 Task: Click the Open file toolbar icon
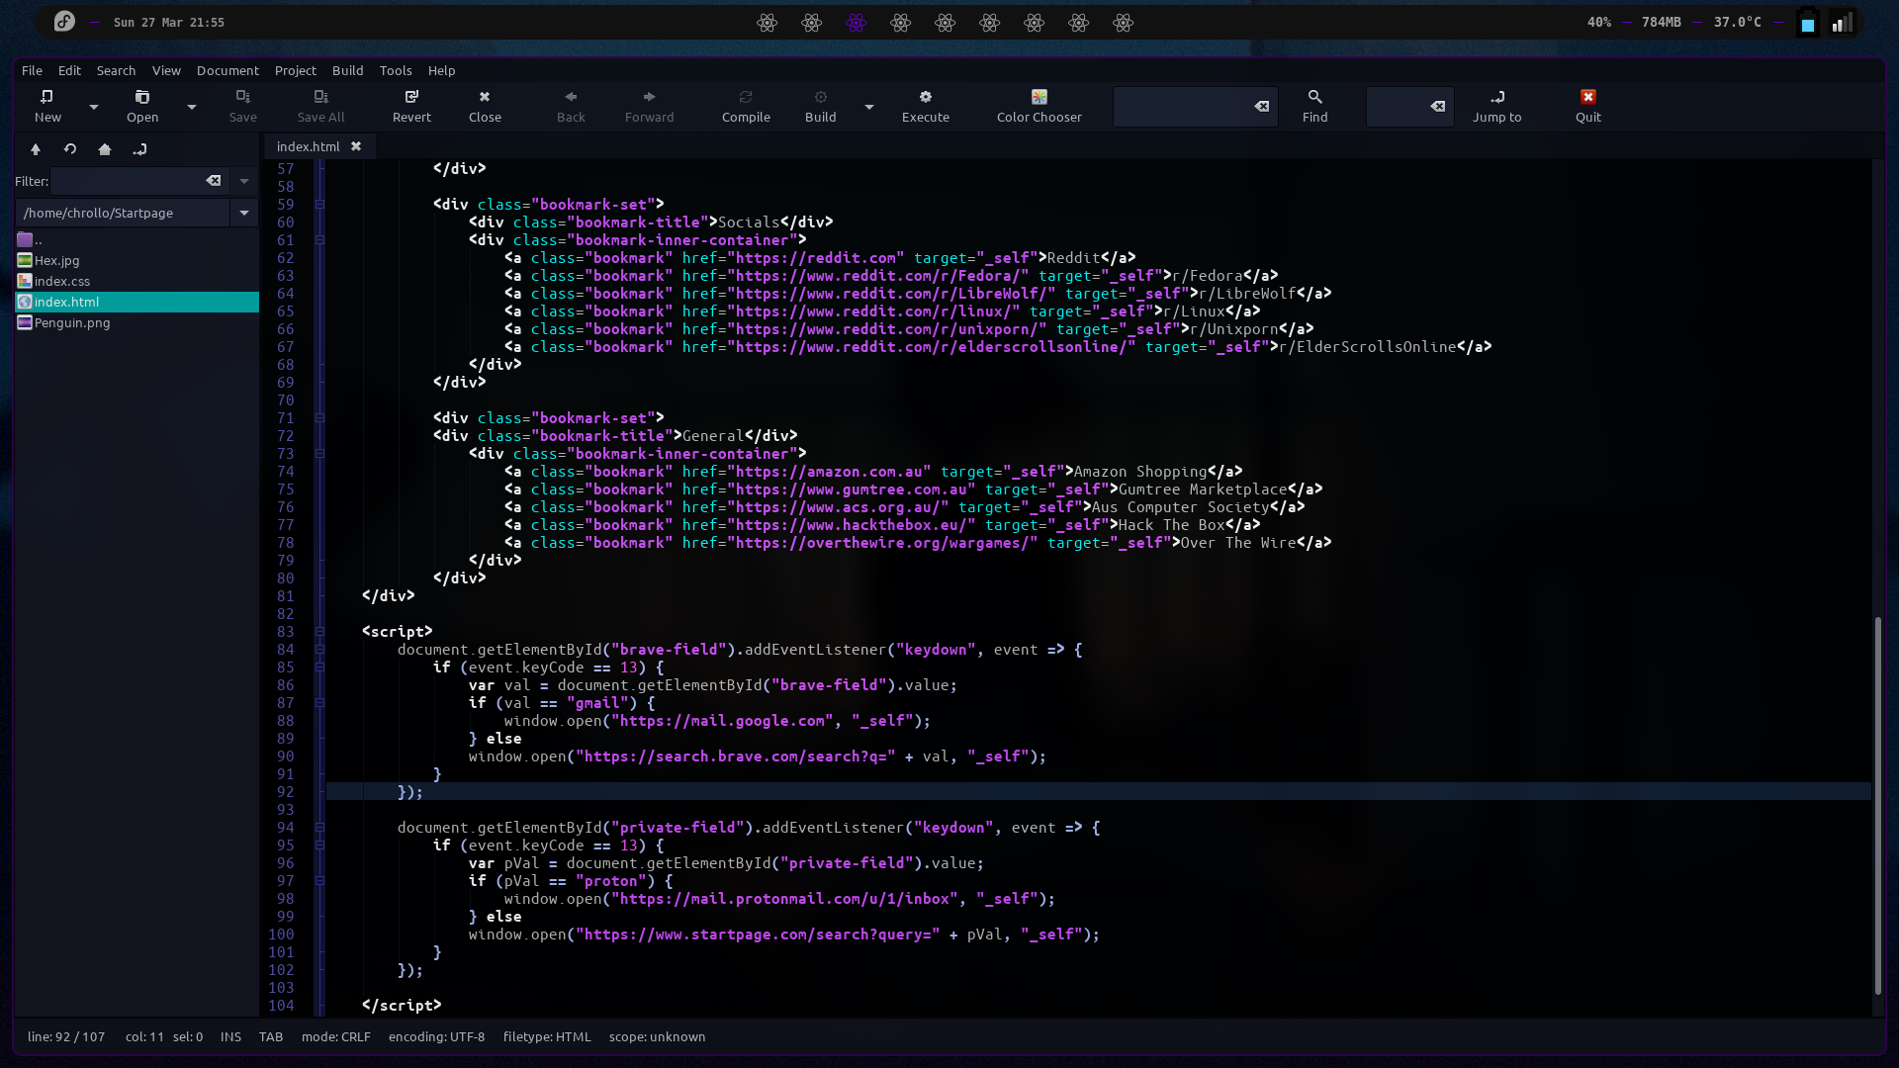[142, 106]
